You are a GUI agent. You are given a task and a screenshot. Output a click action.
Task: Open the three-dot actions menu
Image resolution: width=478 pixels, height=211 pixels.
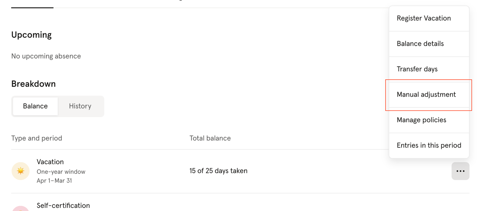(460, 171)
